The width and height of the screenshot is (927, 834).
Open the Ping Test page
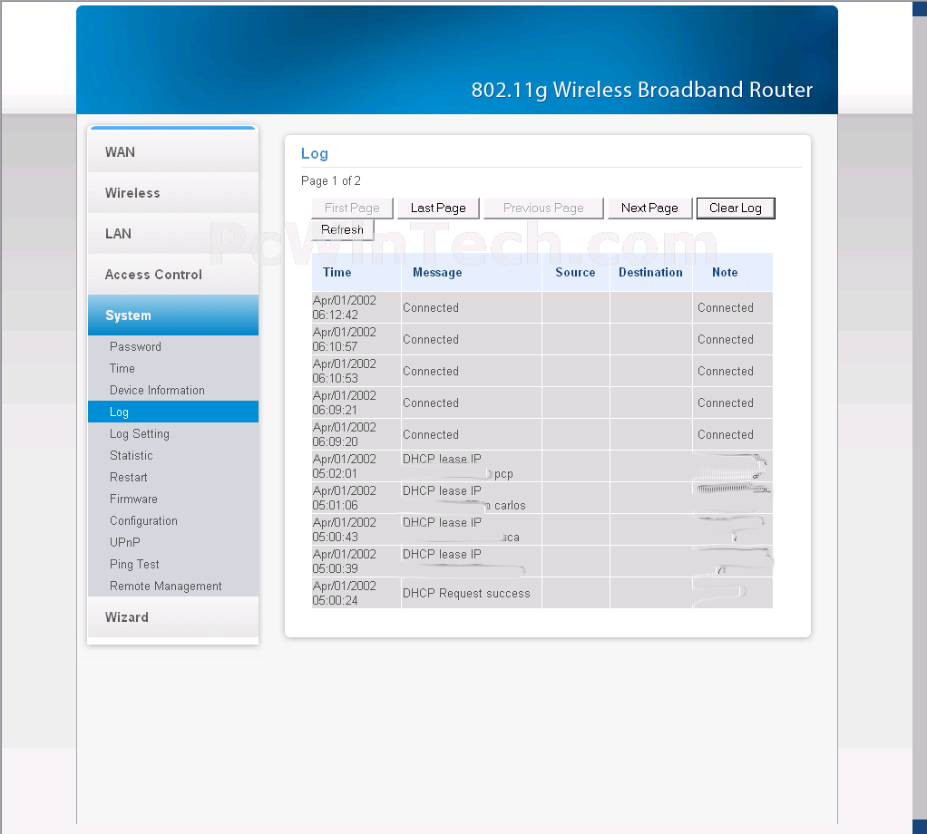pyautogui.click(x=134, y=564)
